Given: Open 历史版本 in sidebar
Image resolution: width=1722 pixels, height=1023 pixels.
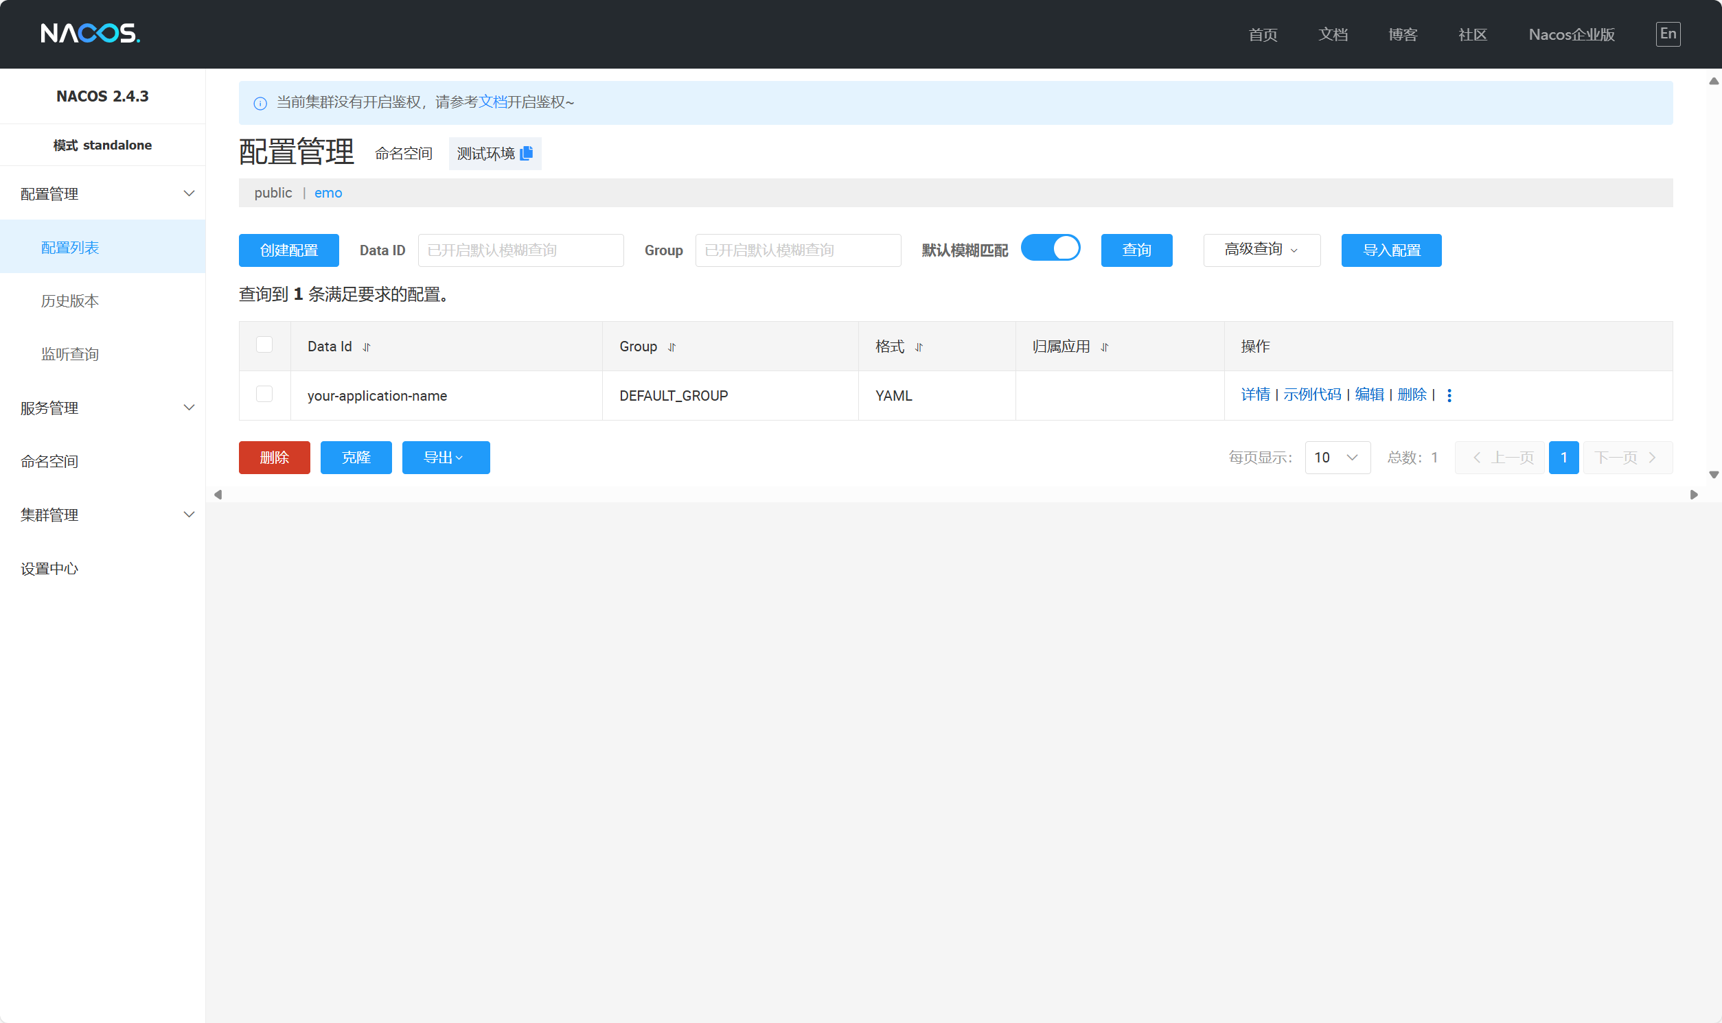Looking at the screenshot, I should (69, 301).
